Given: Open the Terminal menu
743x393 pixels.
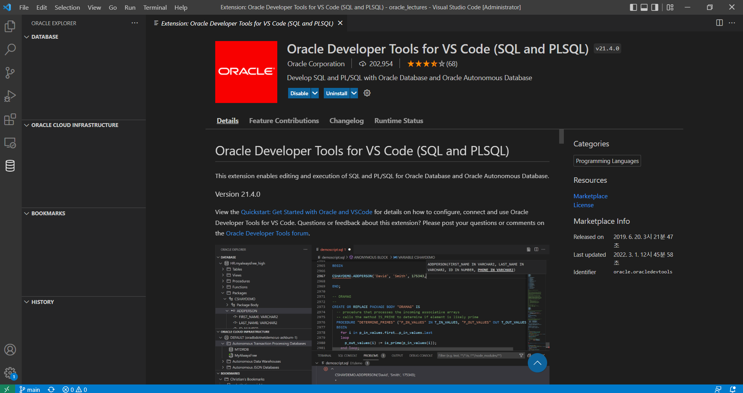Looking at the screenshot, I should (x=155, y=7).
